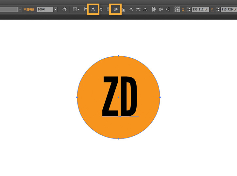Open the 不透明度 opacity panel link
This screenshot has width=237, height=176.
30,10
